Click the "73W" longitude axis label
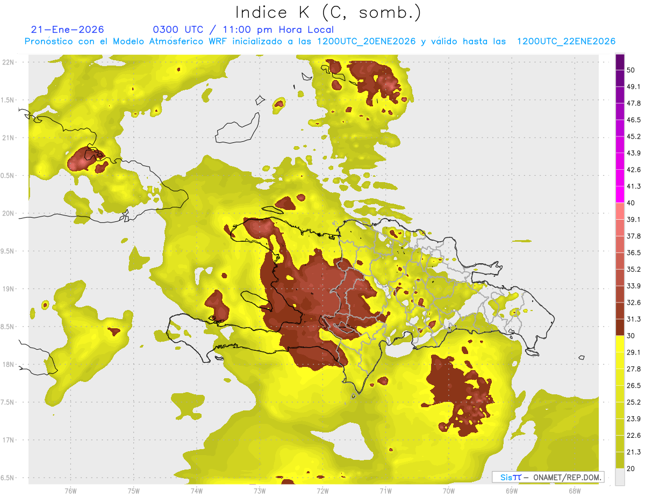This screenshot has width=645, height=498. click(x=260, y=490)
